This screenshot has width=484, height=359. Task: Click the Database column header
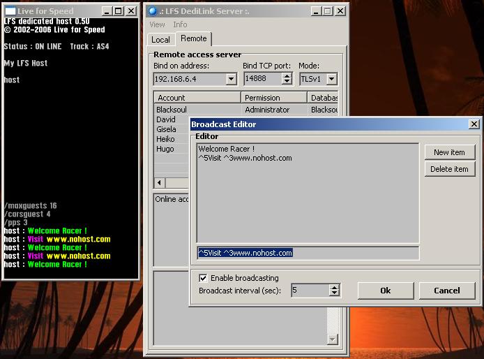323,98
